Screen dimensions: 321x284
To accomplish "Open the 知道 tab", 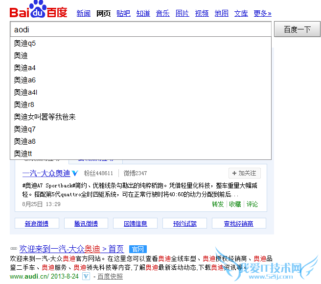I will click(x=143, y=13).
